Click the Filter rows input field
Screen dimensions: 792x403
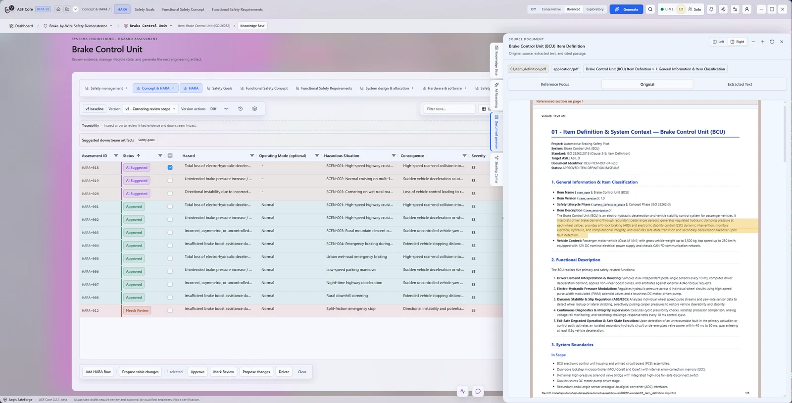(449, 109)
